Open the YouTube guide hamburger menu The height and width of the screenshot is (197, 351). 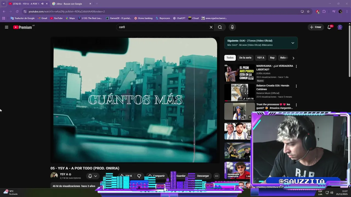pos(7,27)
